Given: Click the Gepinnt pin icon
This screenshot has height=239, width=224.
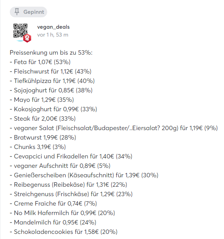Looking at the screenshot, I should [x=17, y=12].
